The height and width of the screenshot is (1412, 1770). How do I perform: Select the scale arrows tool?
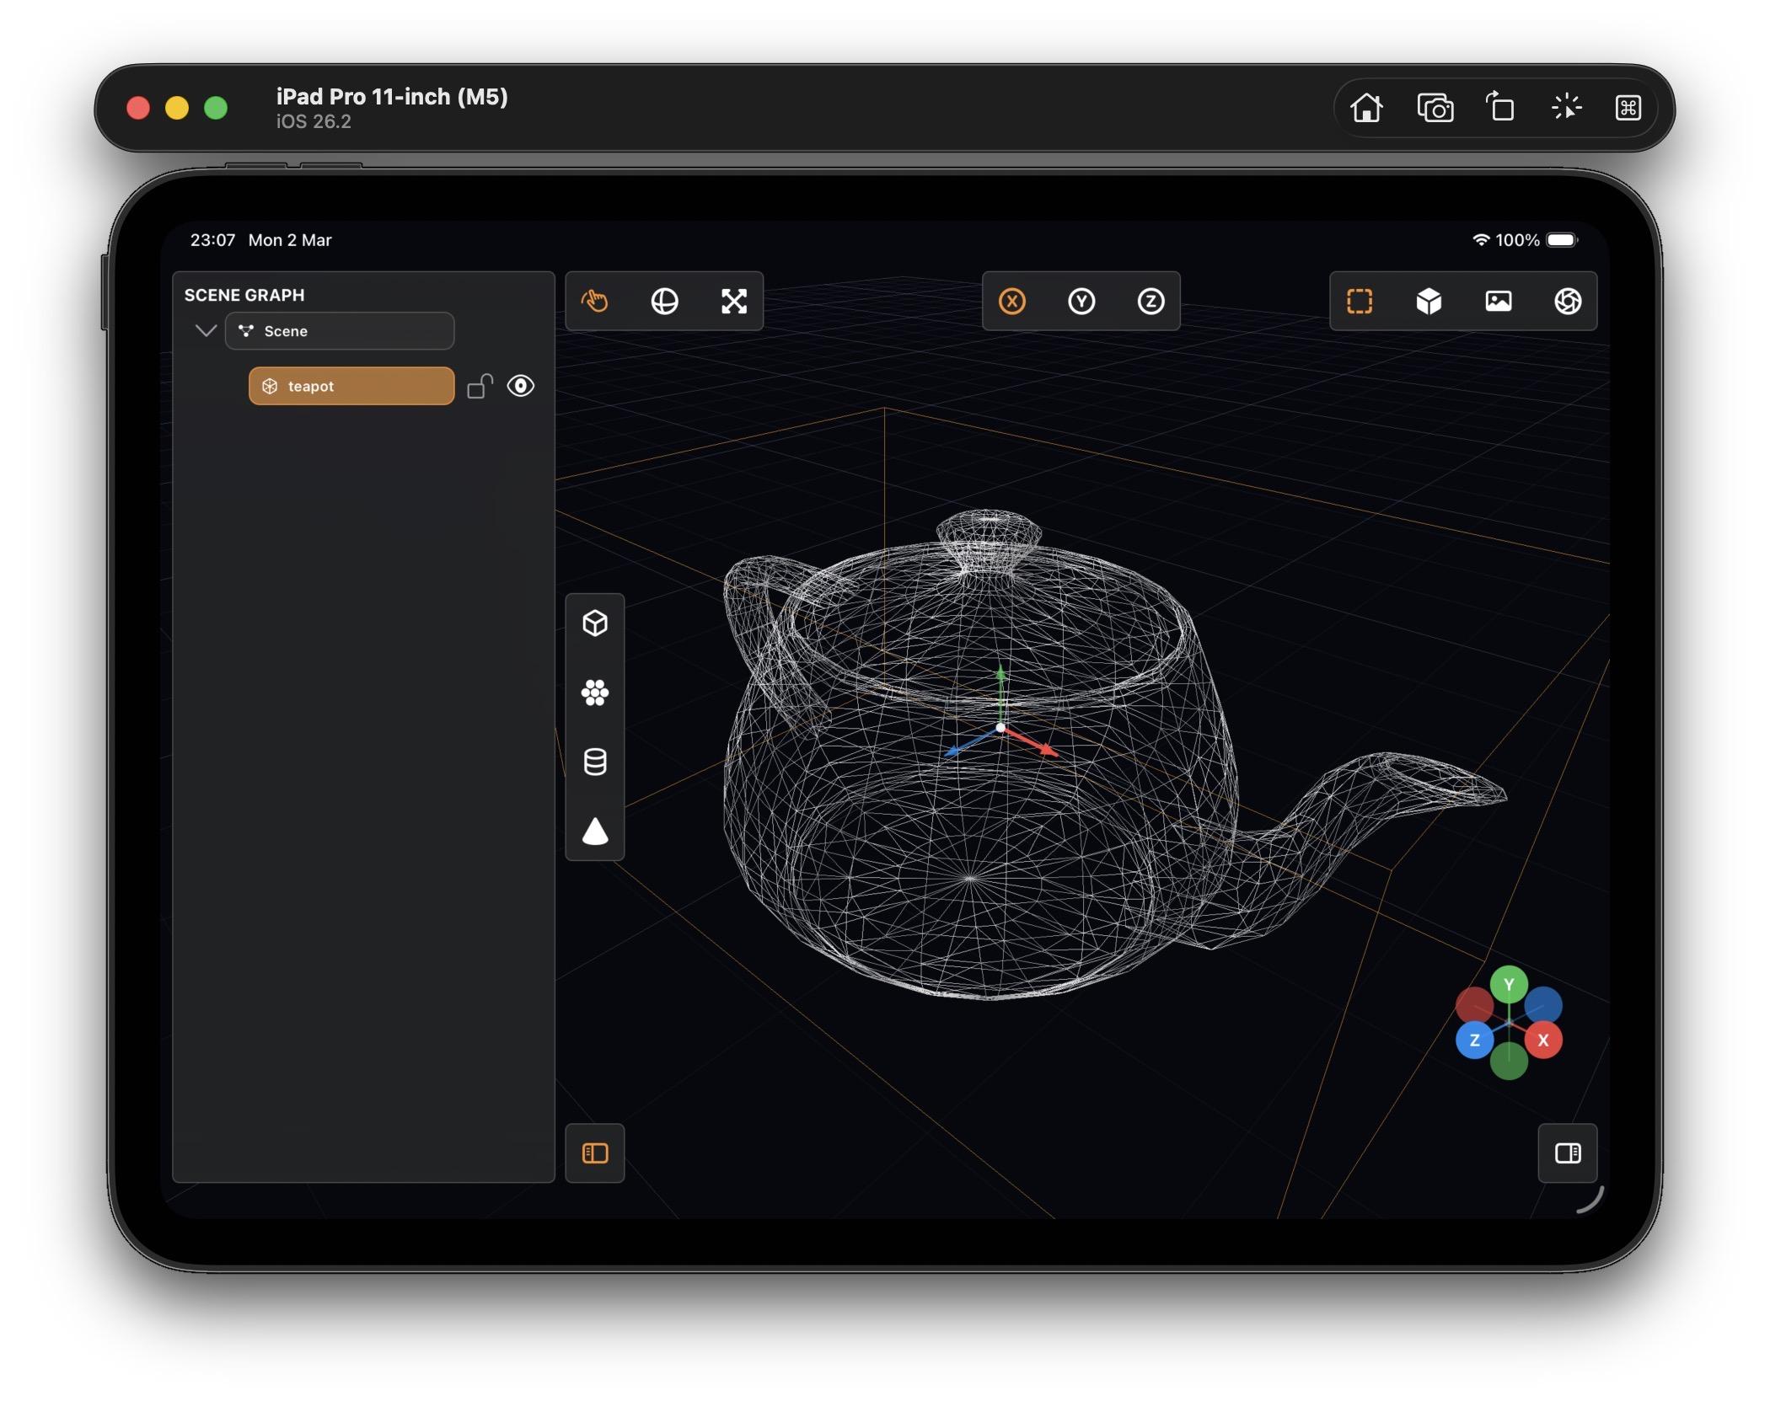tap(733, 301)
